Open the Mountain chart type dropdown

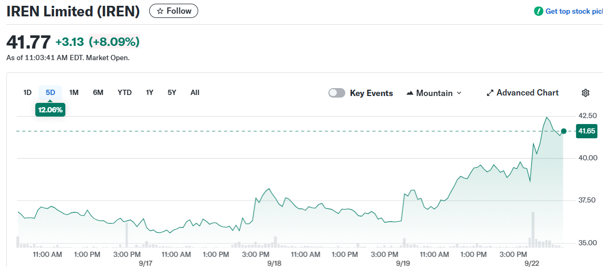click(434, 93)
